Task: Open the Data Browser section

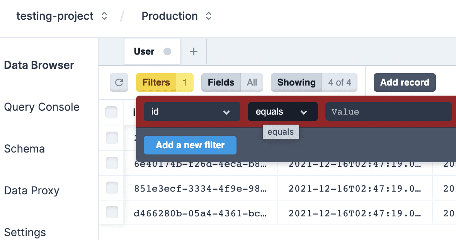Action: pos(39,65)
